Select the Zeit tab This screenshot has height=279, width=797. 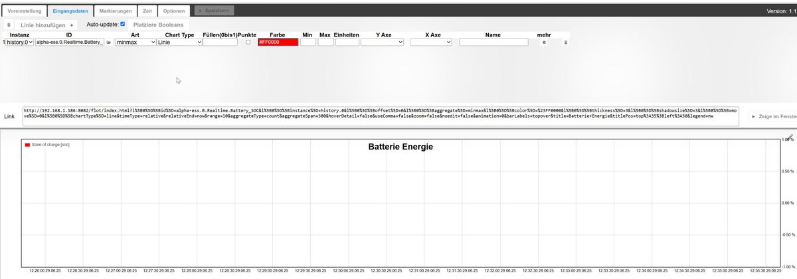pyautogui.click(x=147, y=11)
